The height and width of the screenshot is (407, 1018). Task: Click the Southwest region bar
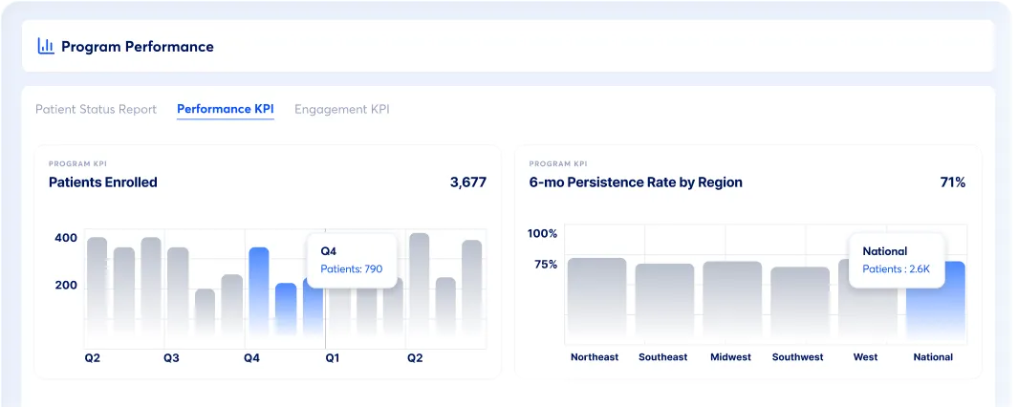click(800, 303)
